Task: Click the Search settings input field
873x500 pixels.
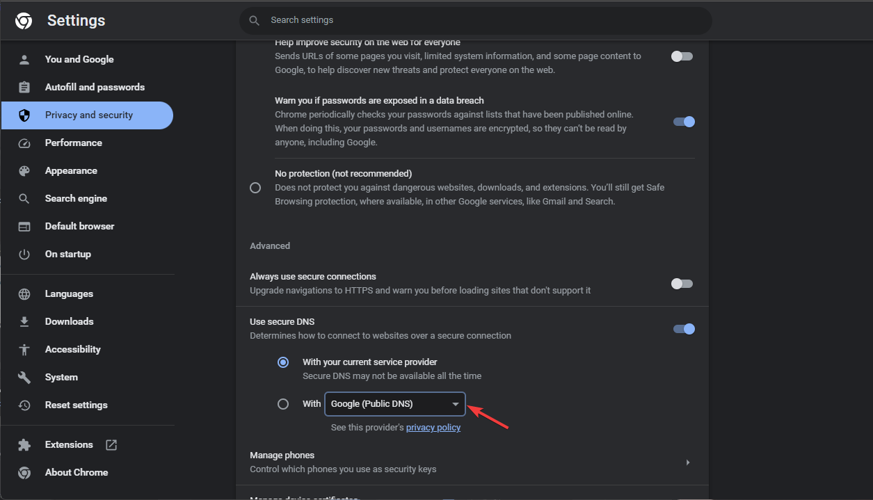Action: [476, 21]
